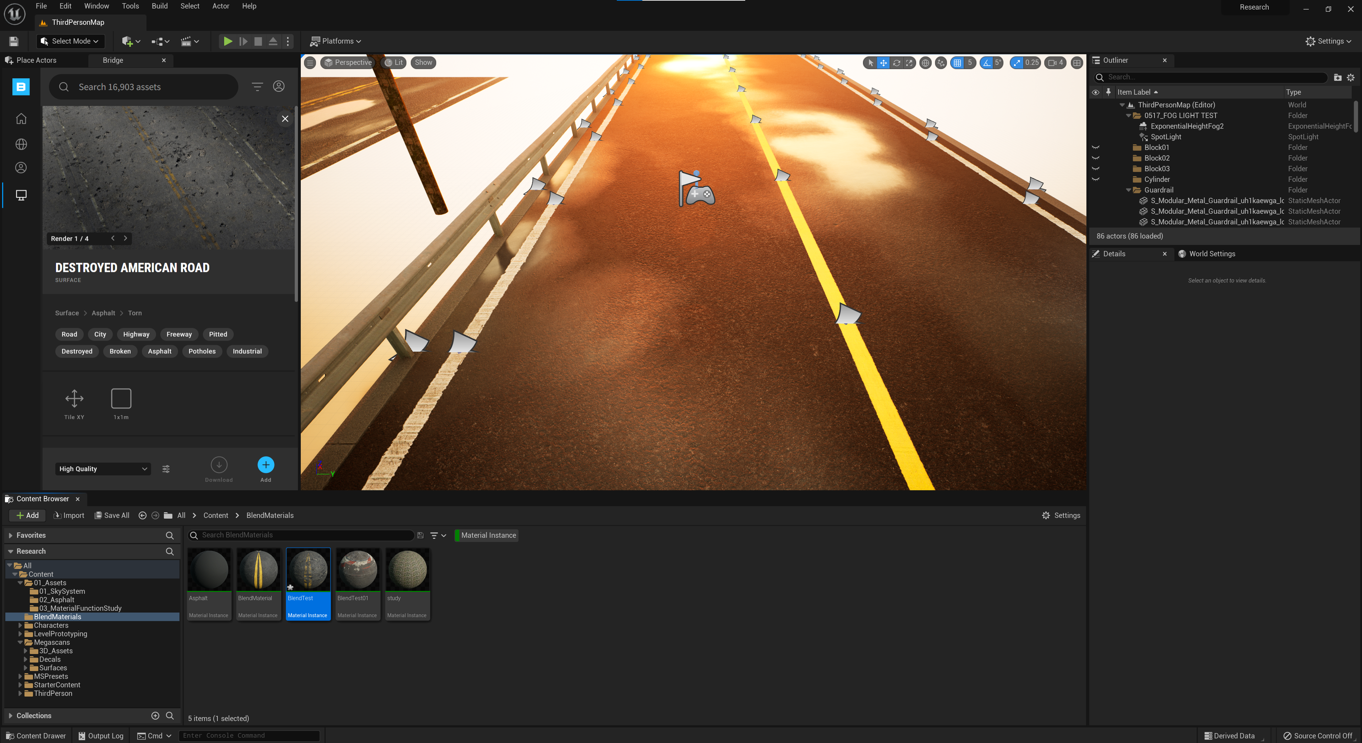Image resolution: width=1362 pixels, height=743 pixels.
Task: Toggle rotation angle snapping
Action: [986, 62]
